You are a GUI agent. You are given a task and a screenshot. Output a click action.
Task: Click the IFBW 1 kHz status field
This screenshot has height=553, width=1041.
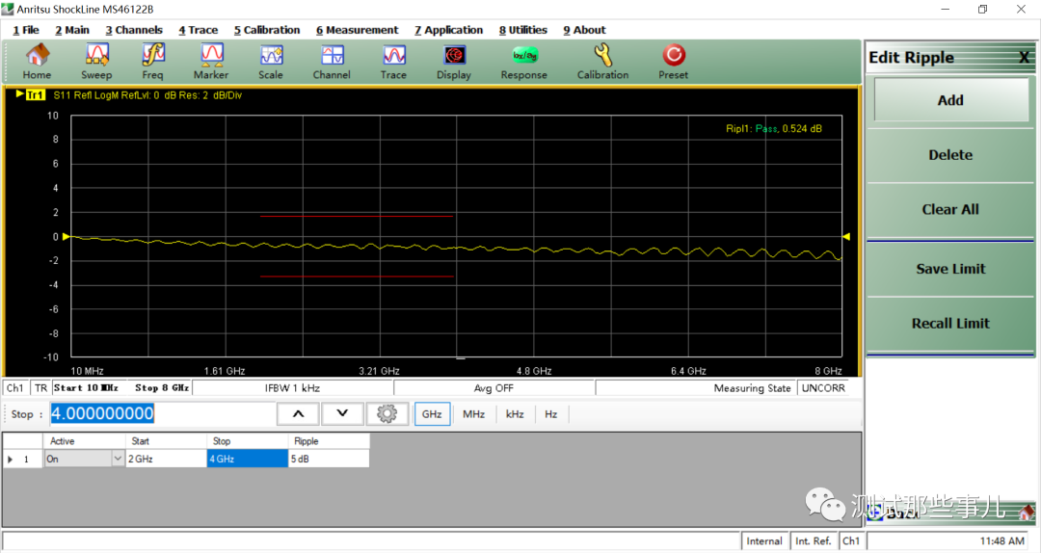tap(292, 387)
